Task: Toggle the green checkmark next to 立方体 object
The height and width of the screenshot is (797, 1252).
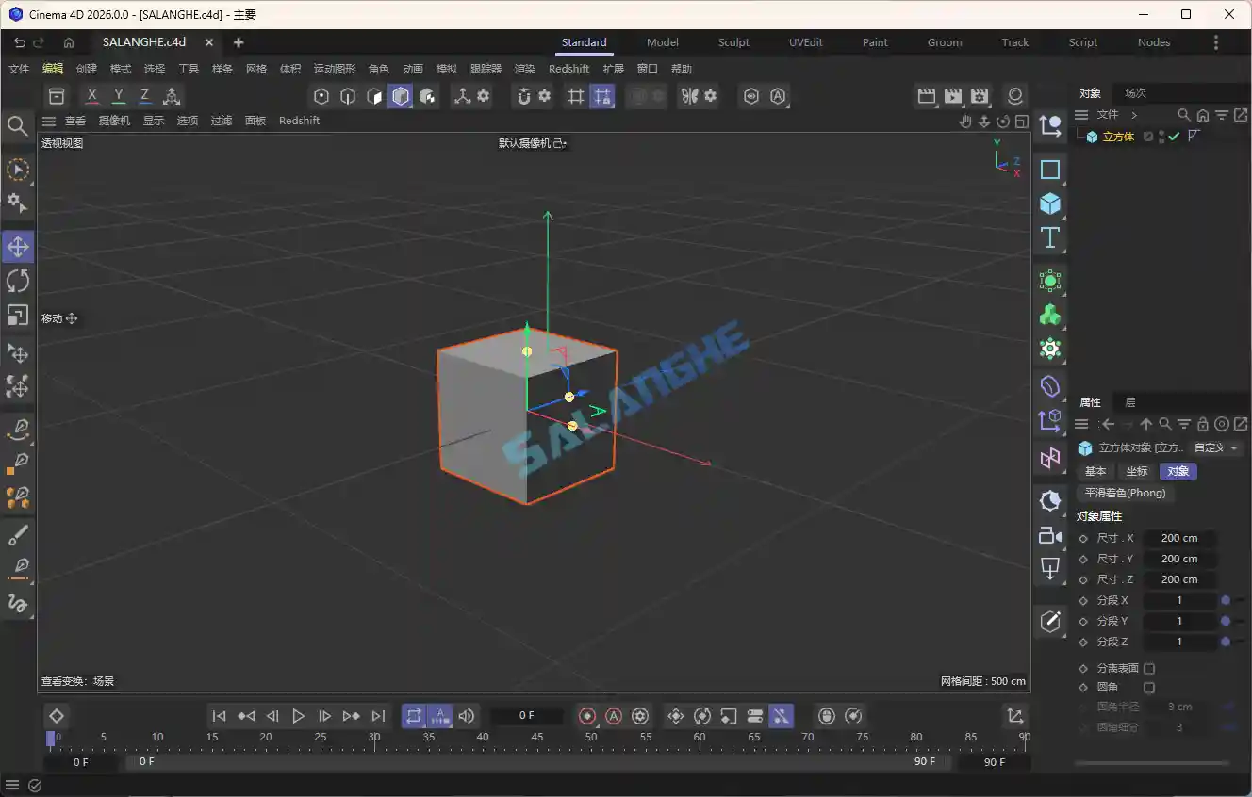Action: tap(1172, 136)
